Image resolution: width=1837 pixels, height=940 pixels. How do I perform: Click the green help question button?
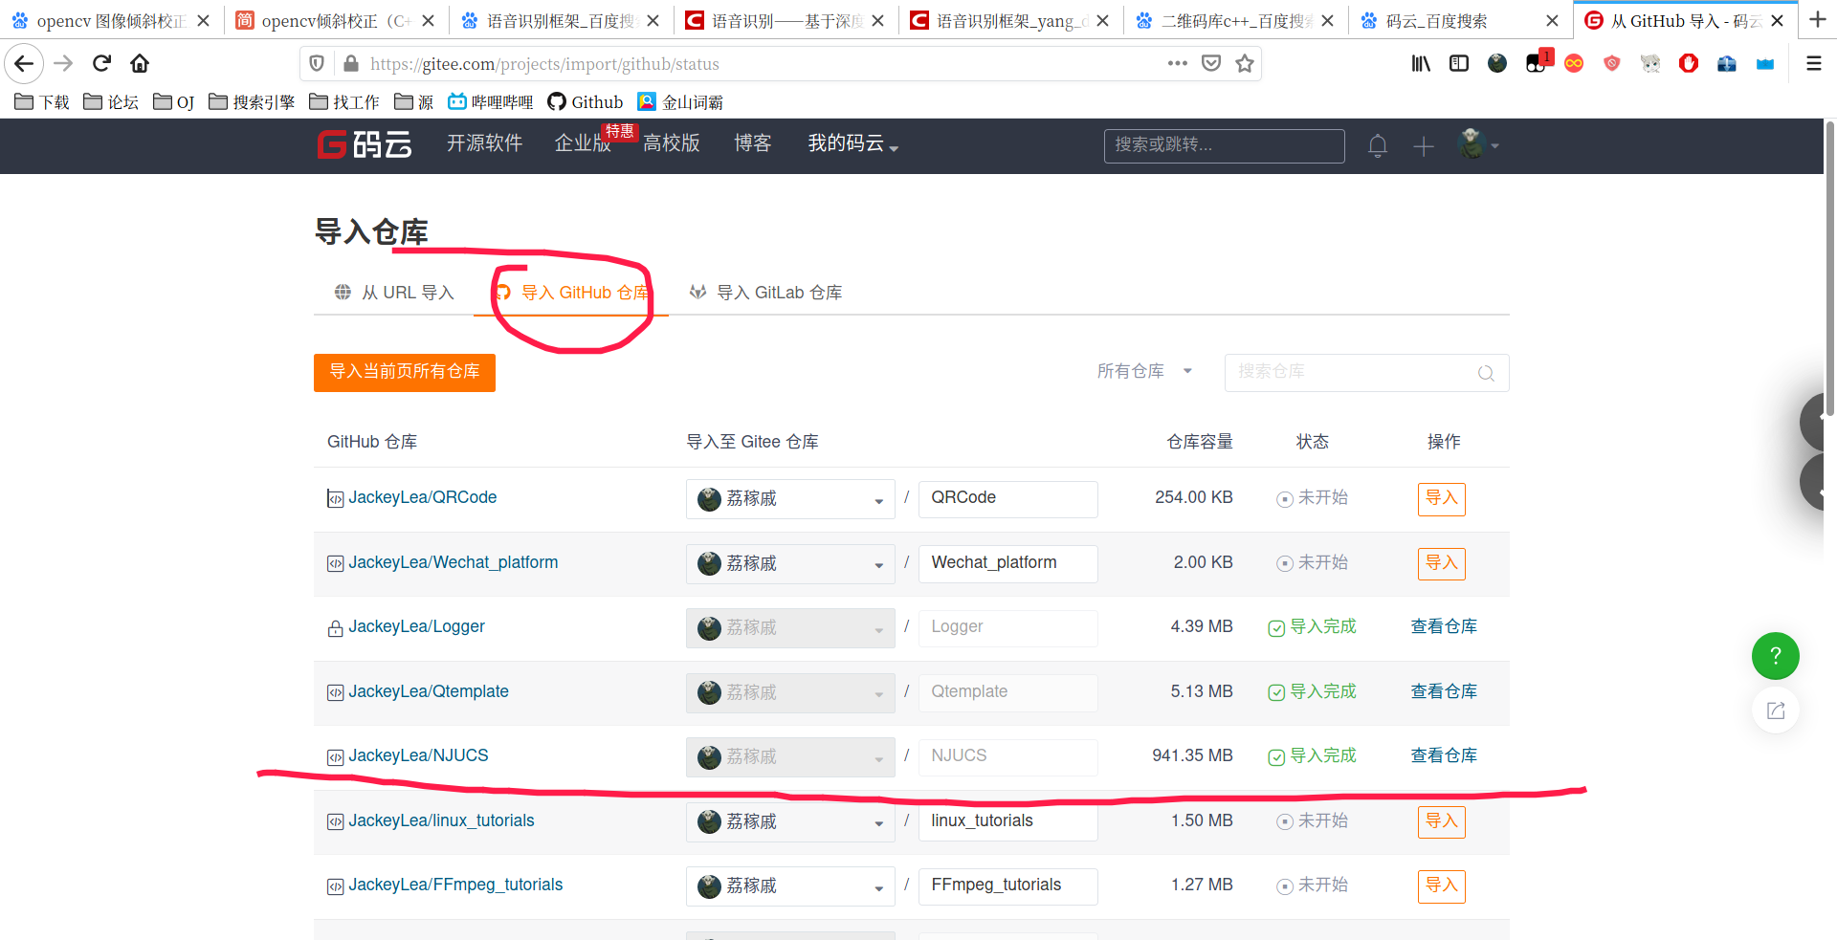tap(1776, 656)
